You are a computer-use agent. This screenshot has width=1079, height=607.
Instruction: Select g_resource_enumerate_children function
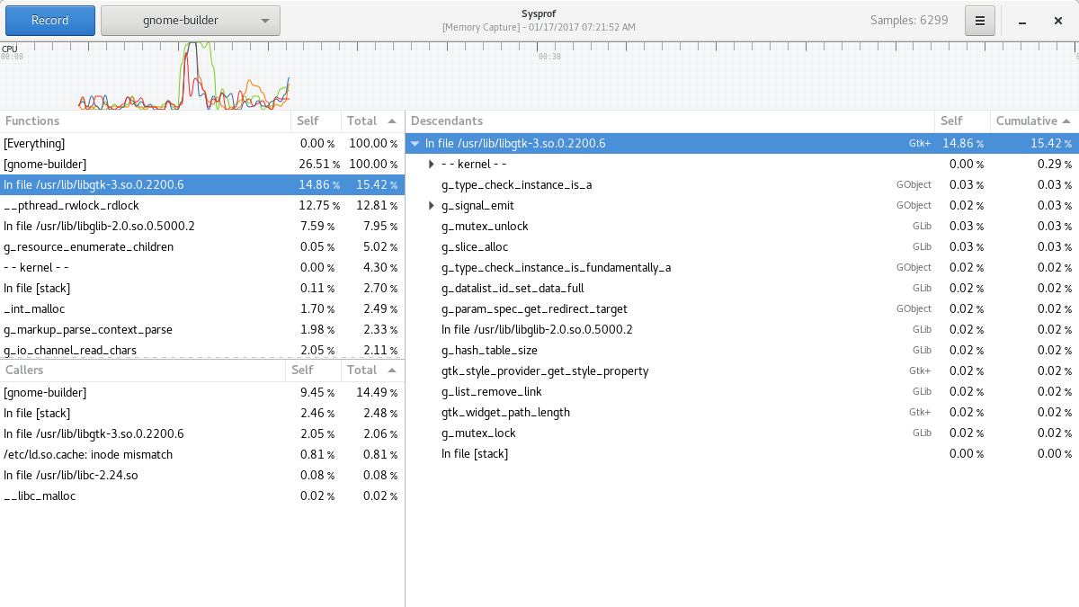point(144,247)
